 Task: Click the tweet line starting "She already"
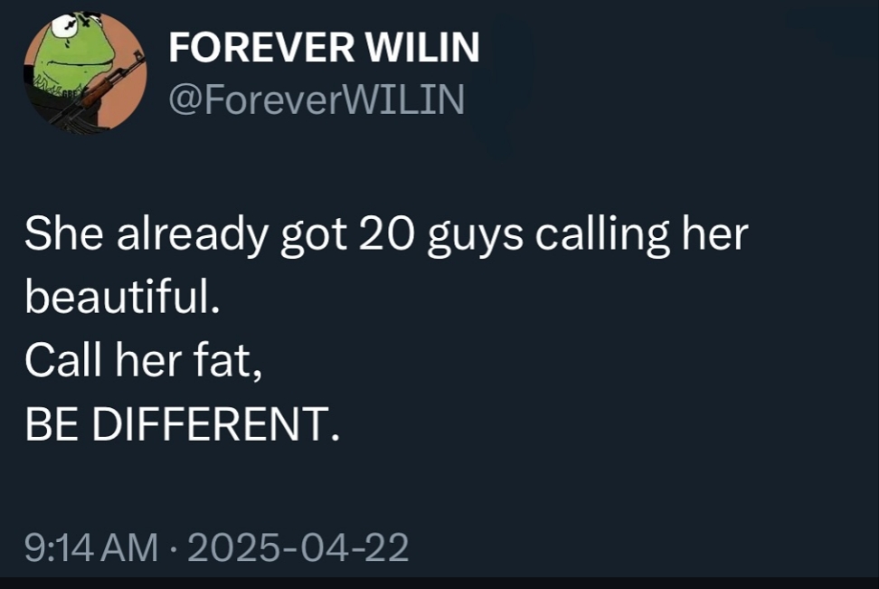point(386,235)
